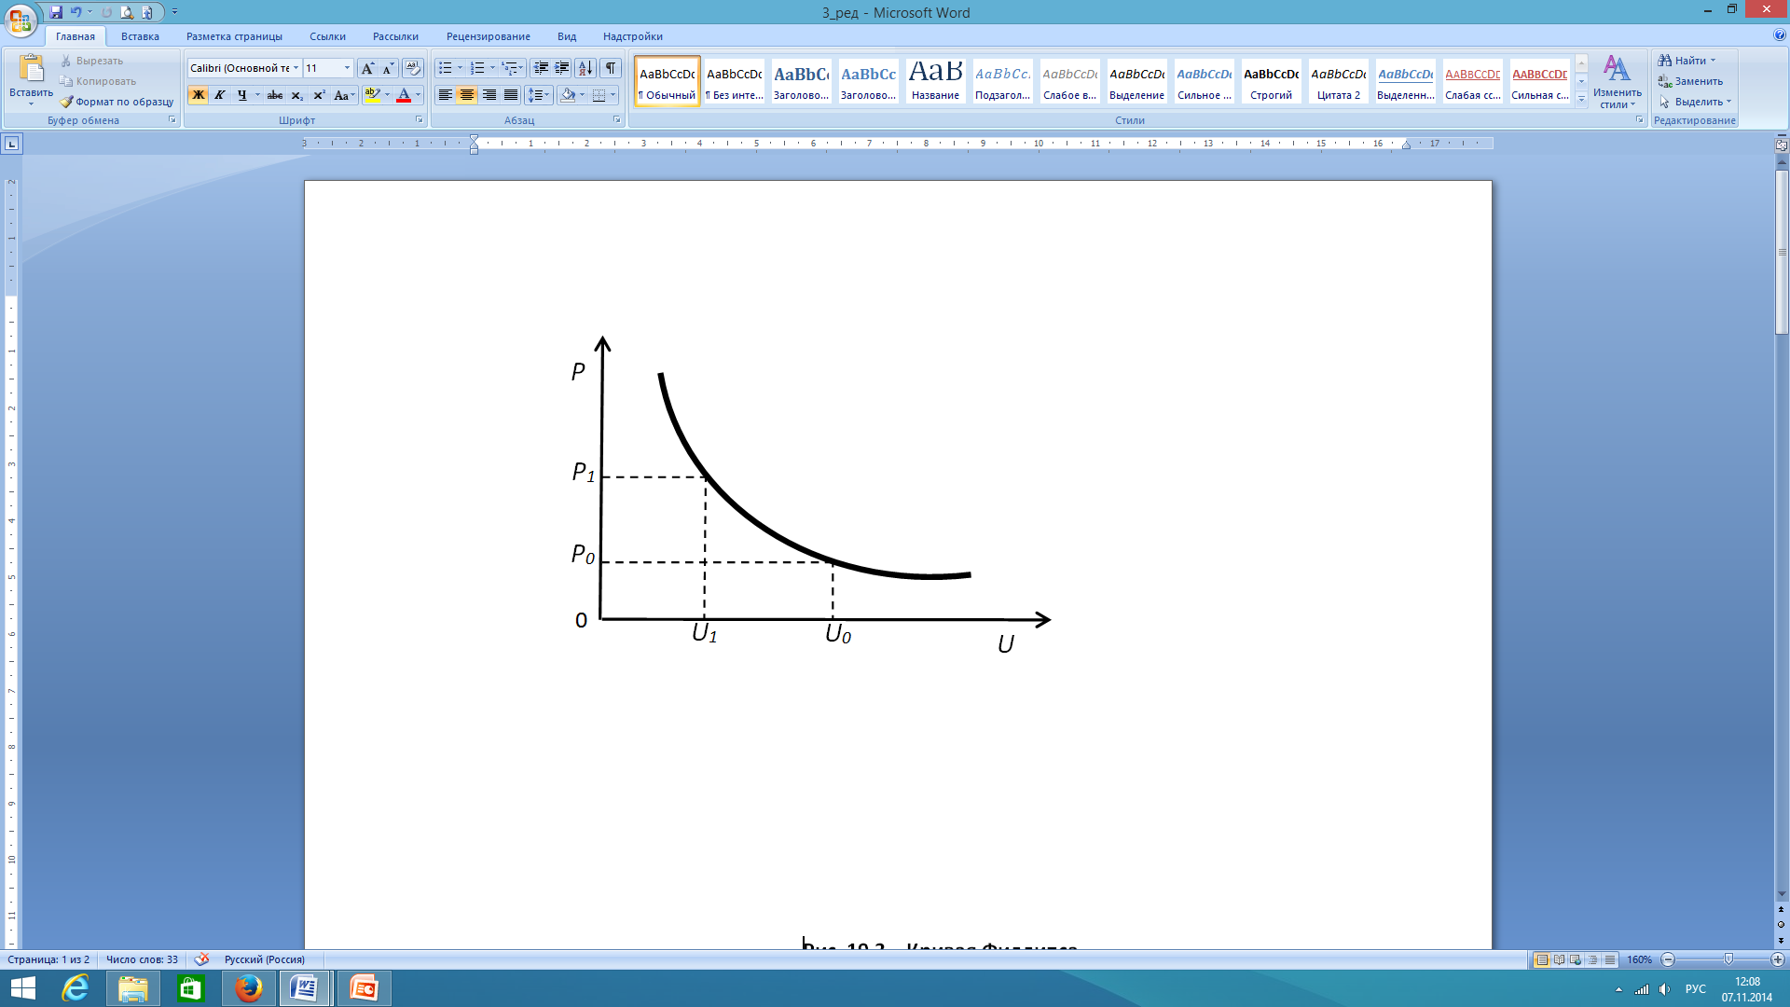This screenshot has width=1790, height=1007.
Task: Open the Рецензирование ribbon tab
Action: click(489, 36)
